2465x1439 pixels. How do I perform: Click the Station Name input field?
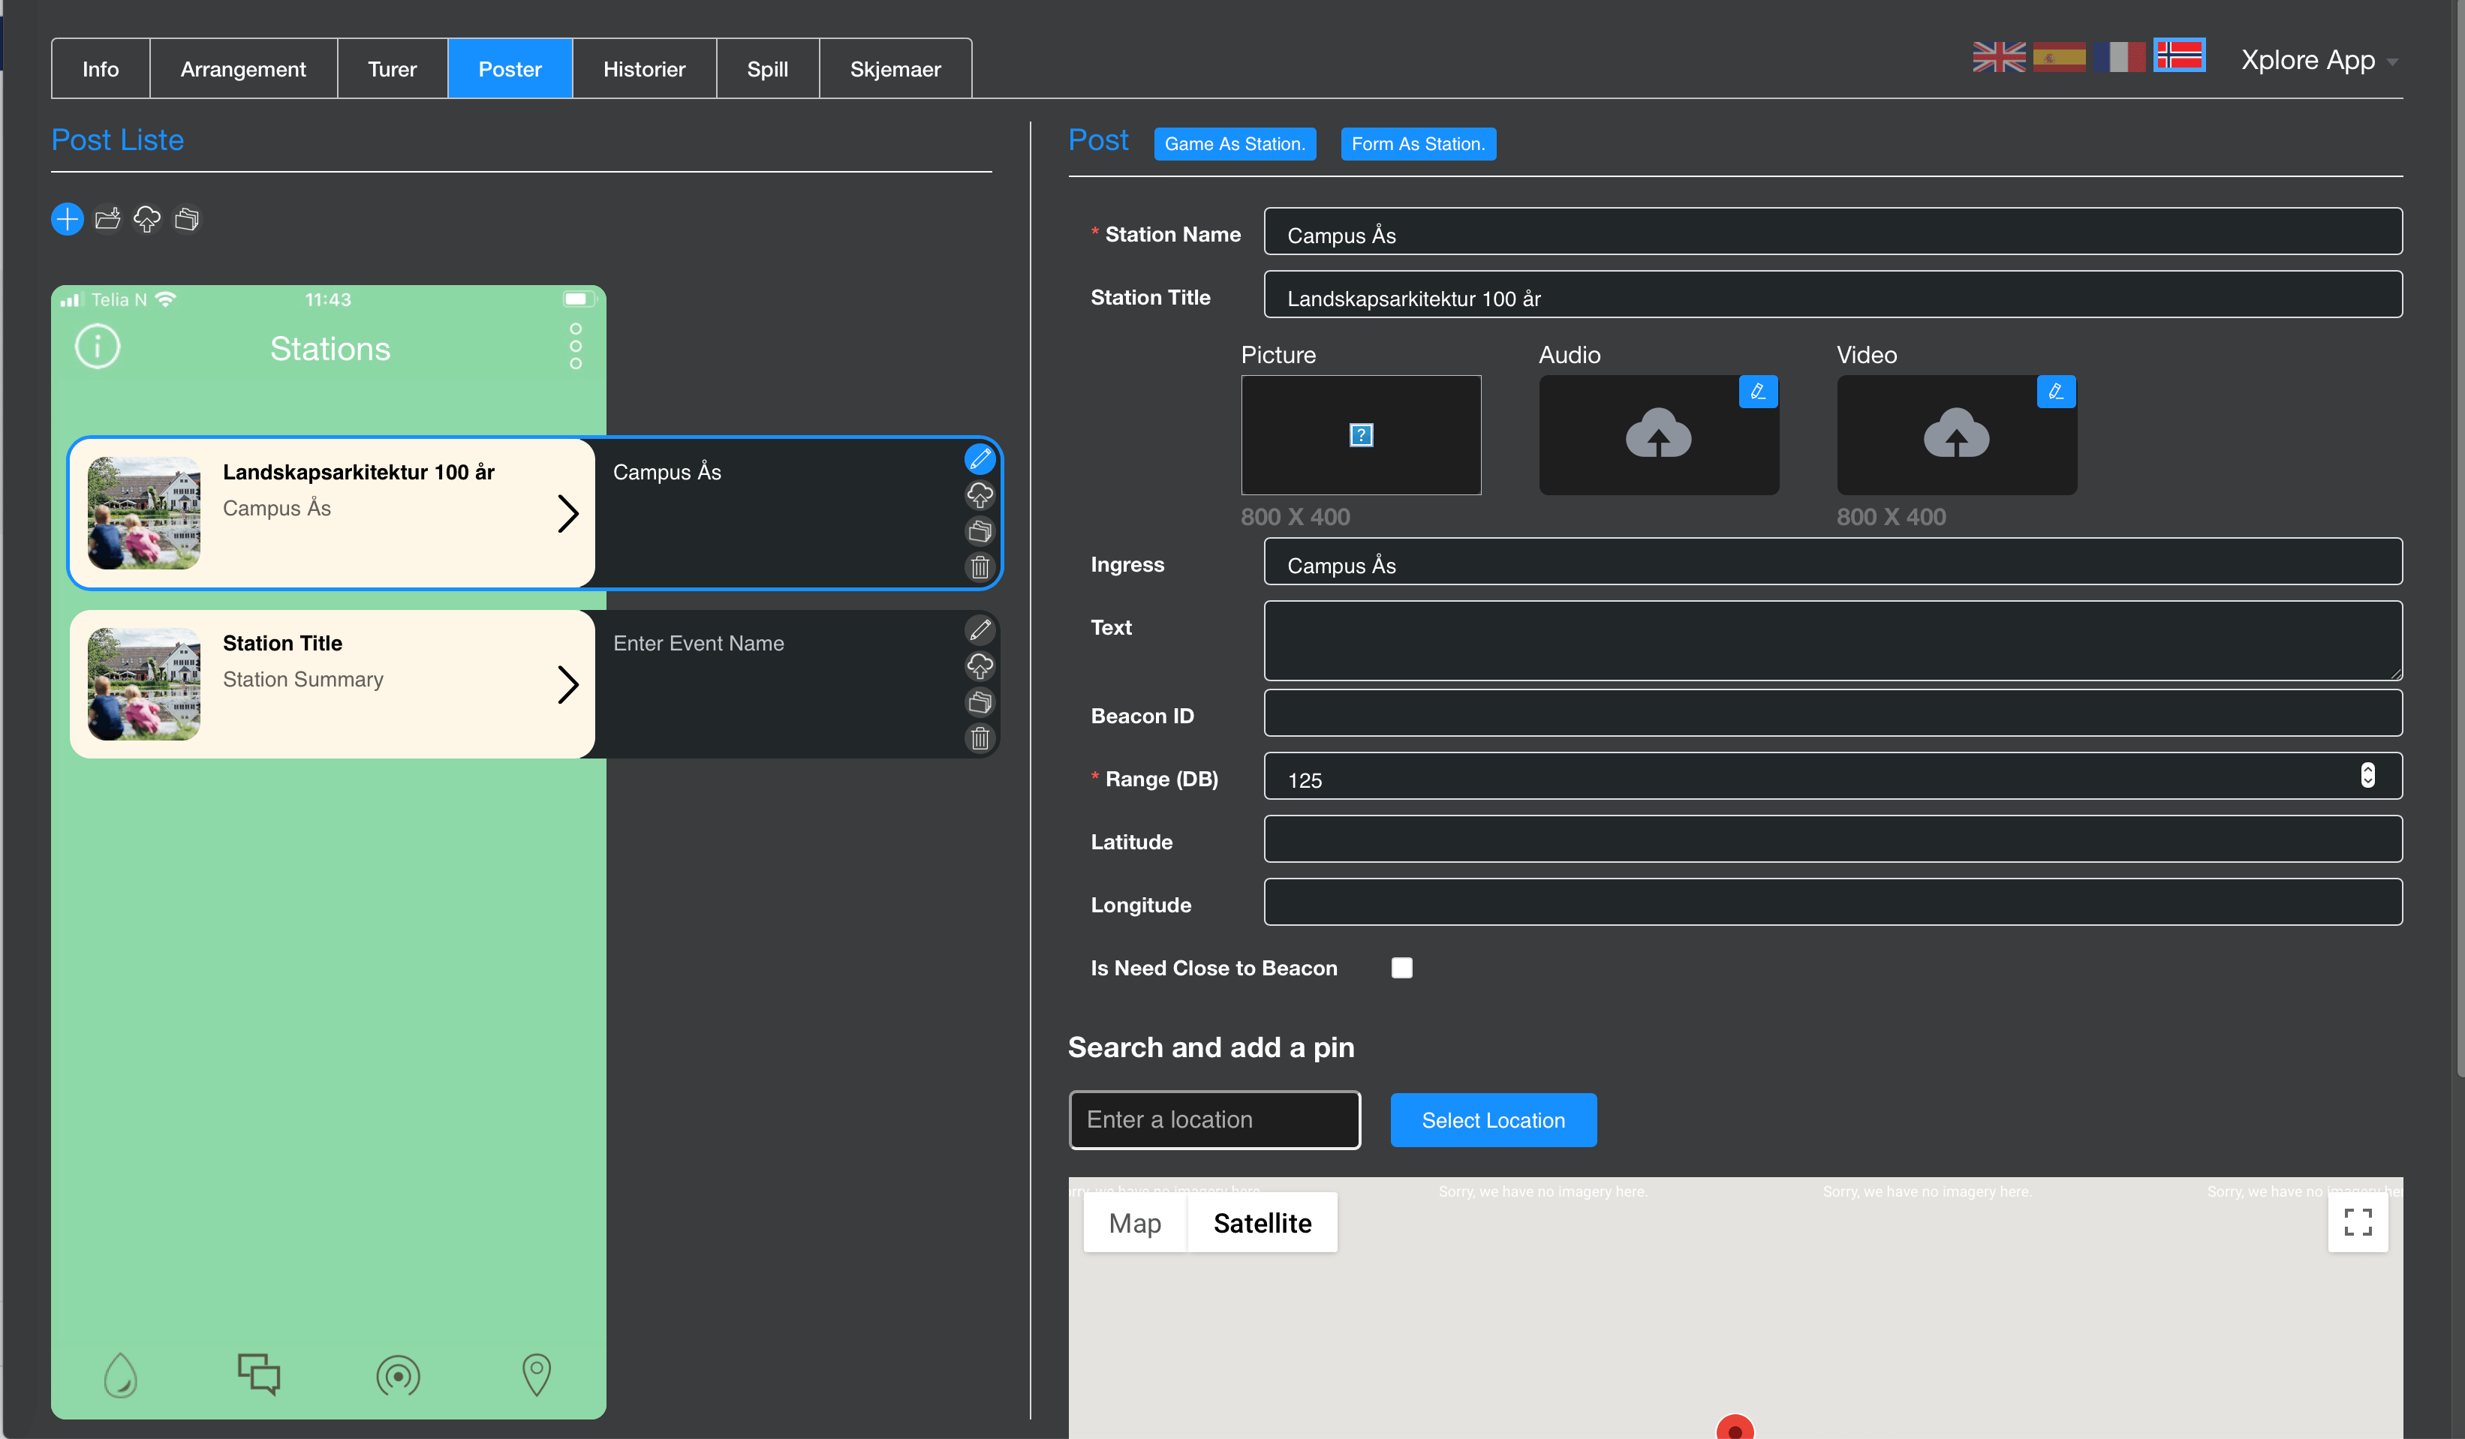tap(1831, 235)
